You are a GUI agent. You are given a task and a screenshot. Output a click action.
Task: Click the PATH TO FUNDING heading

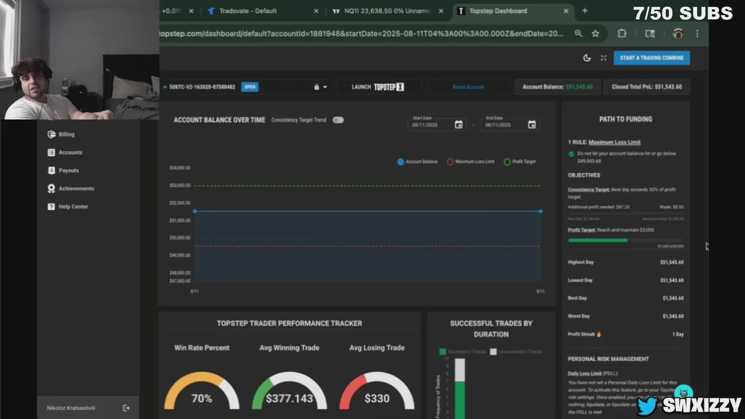click(626, 119)
